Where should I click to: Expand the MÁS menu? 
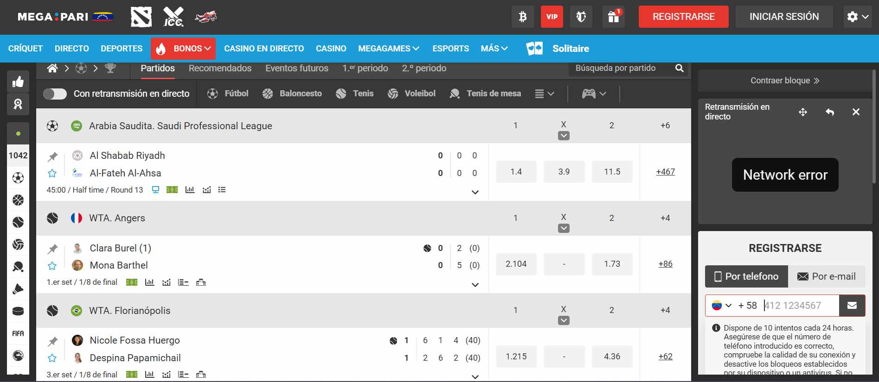click(x=494, y=49)
